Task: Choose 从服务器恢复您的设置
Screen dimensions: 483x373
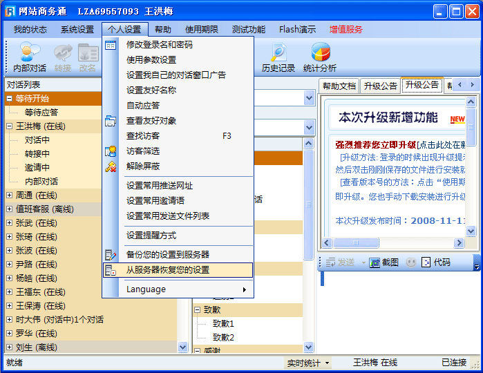Action: pos(167,269)
